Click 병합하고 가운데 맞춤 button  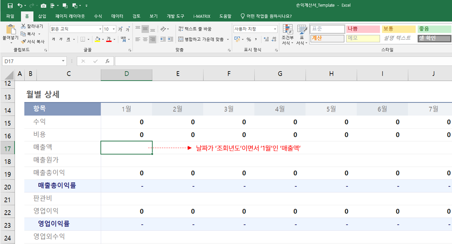[201, 39]
